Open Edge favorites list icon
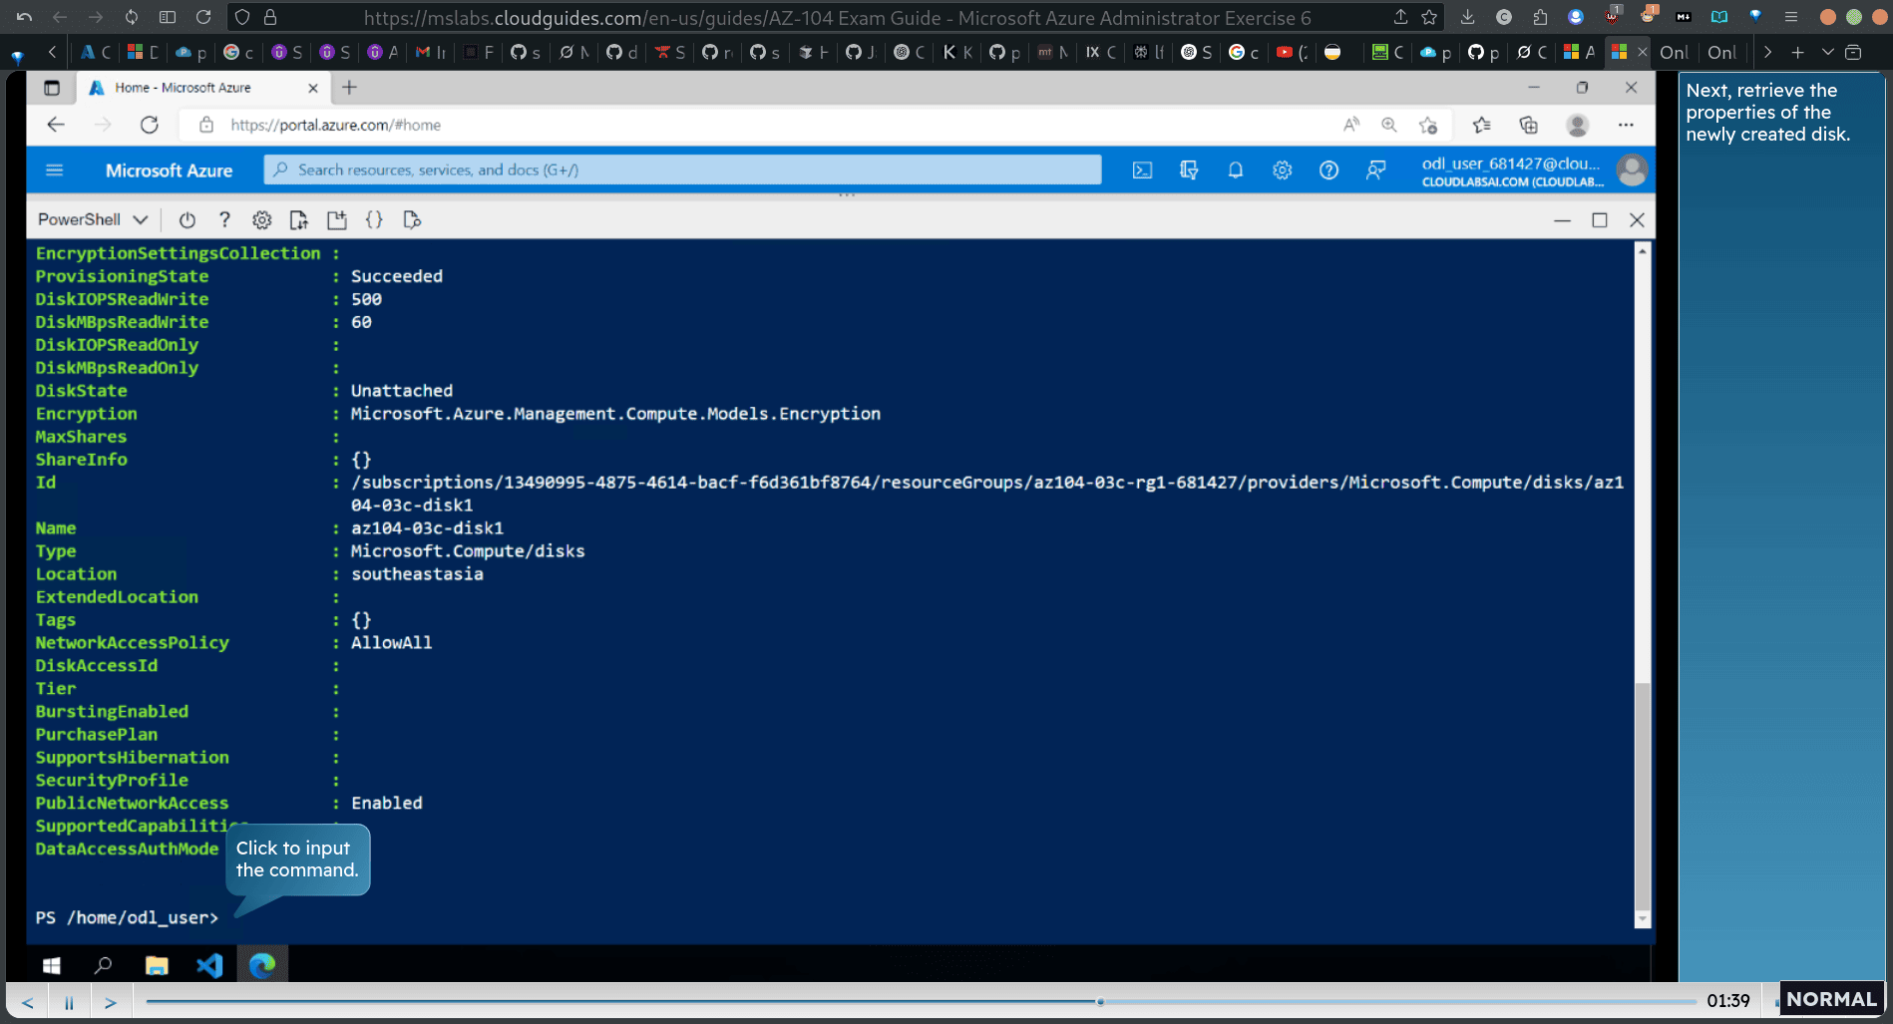This screenshot has height=1024, width=1893. click(1481, 125)
